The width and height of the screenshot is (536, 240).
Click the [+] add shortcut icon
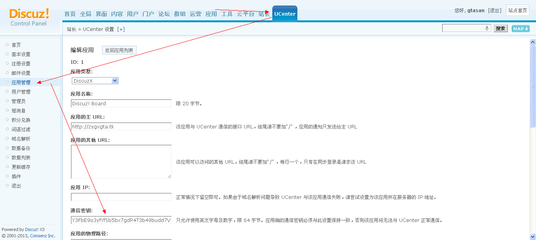[121, 29]
